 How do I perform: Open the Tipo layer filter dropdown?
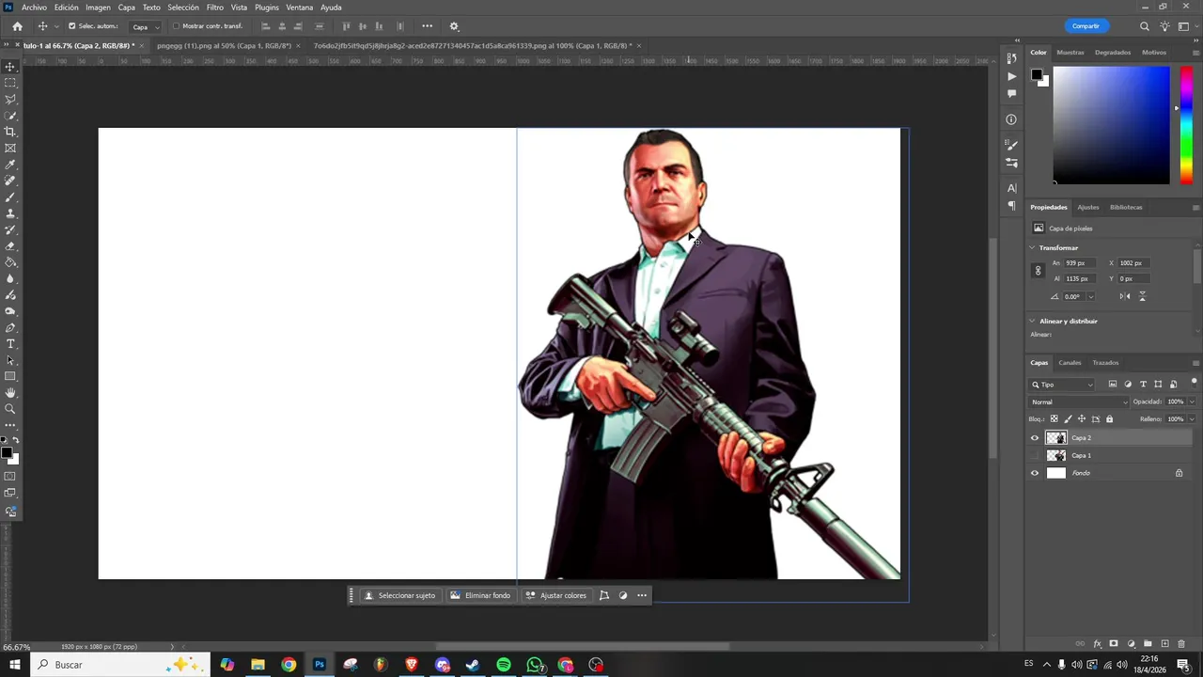pyautogui.click(x=1062, y=385)
